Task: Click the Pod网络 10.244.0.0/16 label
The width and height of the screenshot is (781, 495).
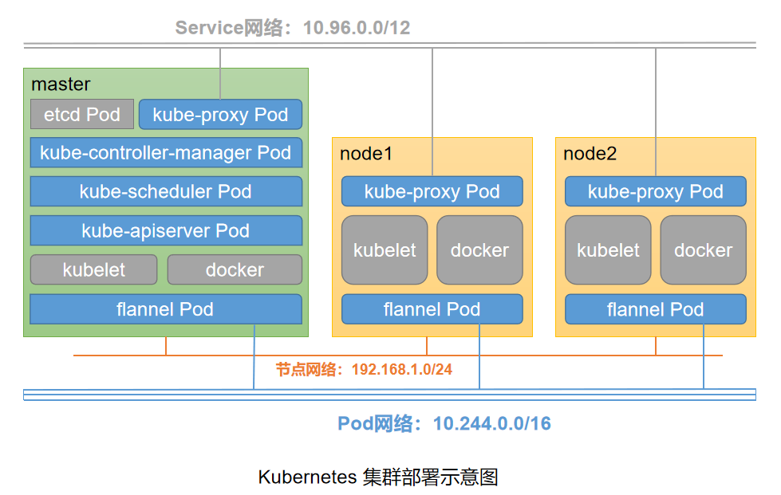Action: tap(444, 423)
